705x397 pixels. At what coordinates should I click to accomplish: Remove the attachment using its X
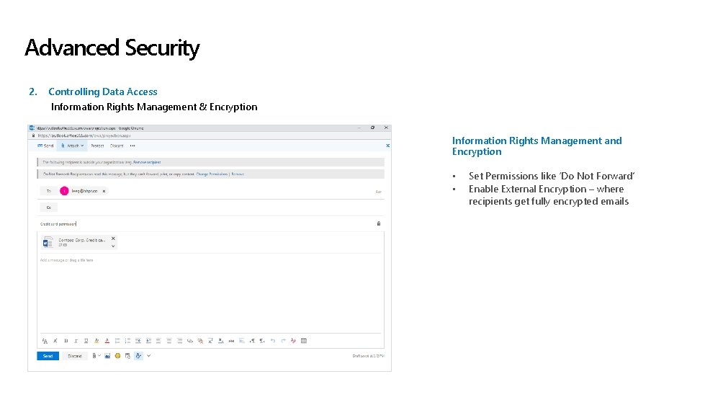[113, 238]
